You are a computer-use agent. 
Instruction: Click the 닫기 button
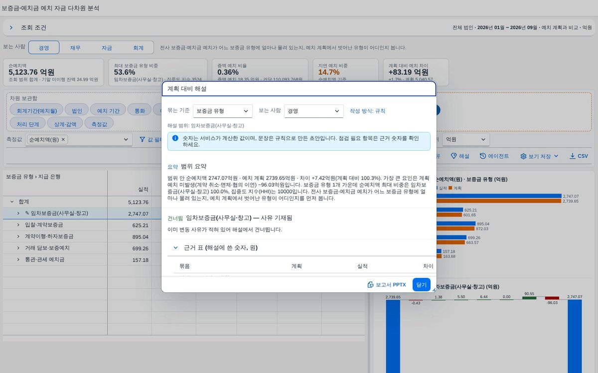click(422, 284)
